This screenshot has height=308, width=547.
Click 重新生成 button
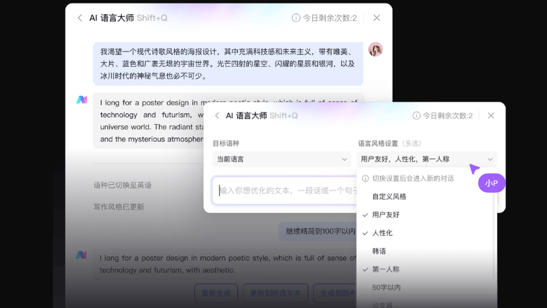pos(216,293)
